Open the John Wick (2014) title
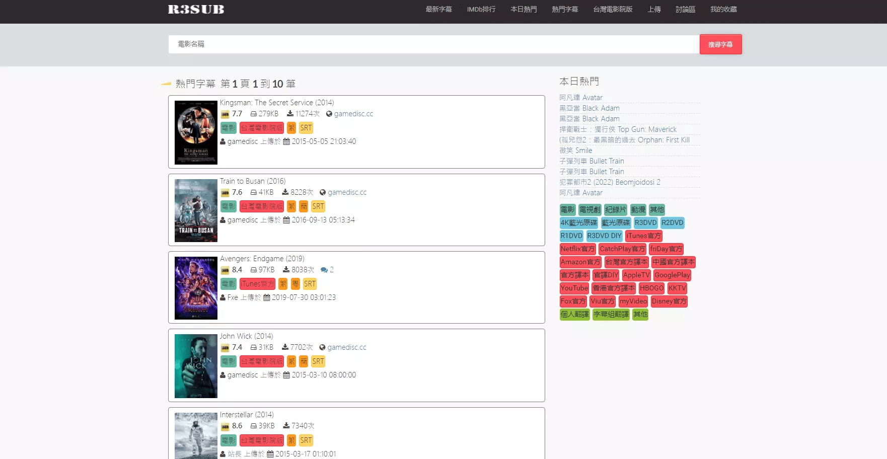The width and height of the screenshot is (887, 459). [x=246, y=336]
